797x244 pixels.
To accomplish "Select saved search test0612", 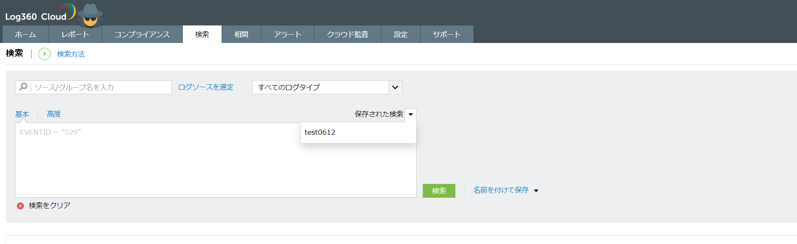I will [320, 132].
